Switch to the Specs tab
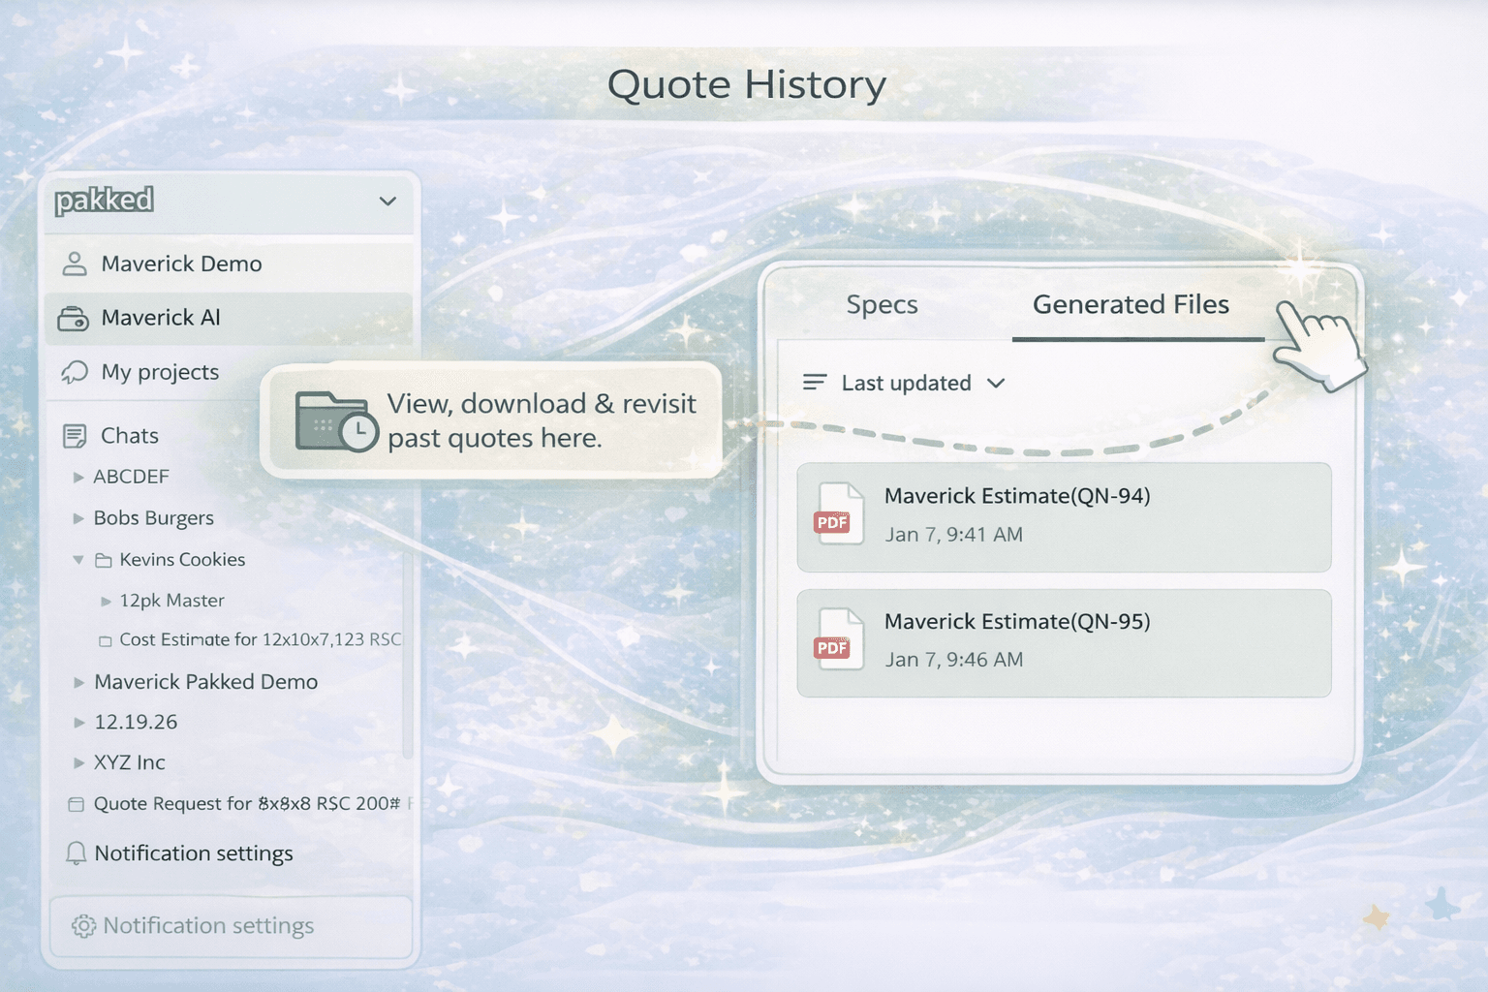 [x=882, y=304]
